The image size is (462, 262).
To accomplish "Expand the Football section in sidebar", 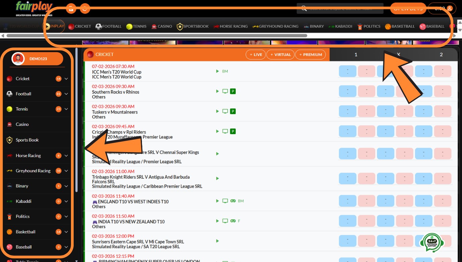I will [x=67, y=94].
